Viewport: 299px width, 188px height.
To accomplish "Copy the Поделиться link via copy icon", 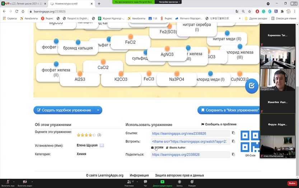I will (x=233, y=154).
